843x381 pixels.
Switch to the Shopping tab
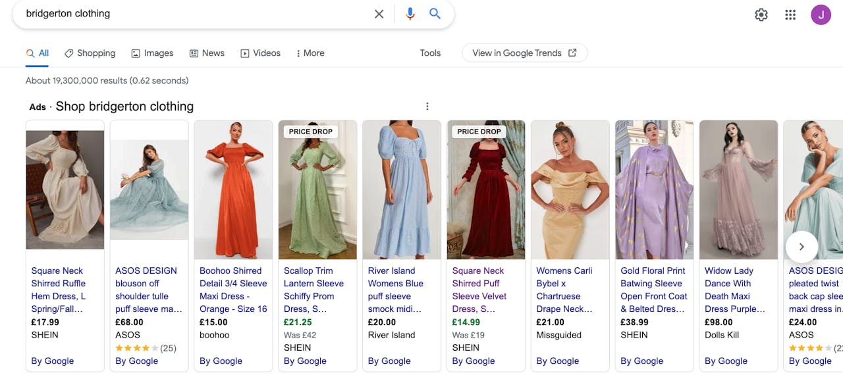point(90,53)
